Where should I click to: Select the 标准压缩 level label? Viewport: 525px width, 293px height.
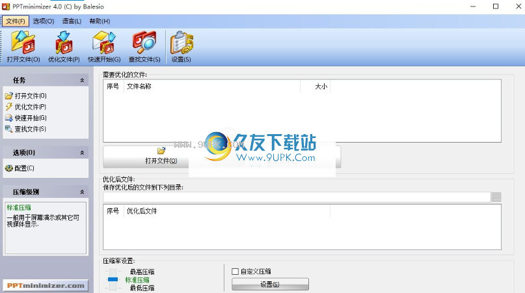point(137,279)
